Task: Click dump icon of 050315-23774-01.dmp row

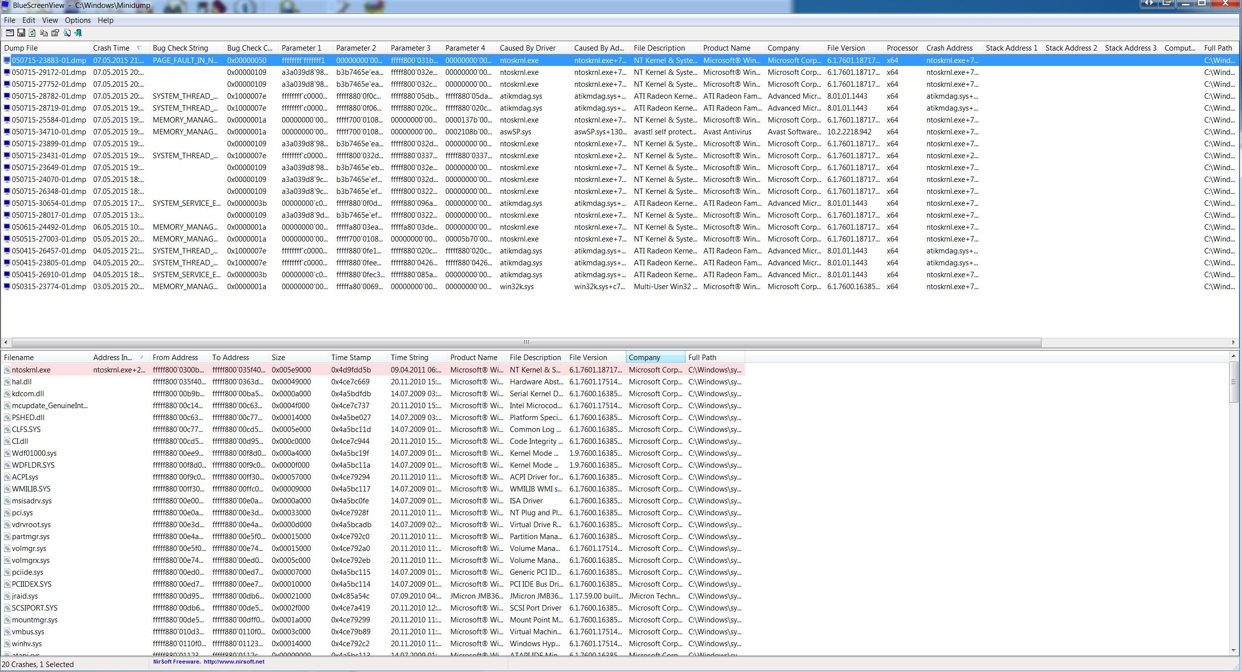Action: click(x=7, y=287)
